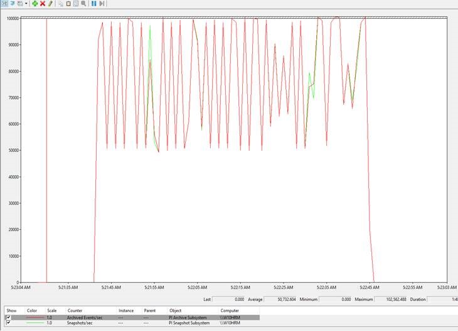Click the Paste Counter List icon
Viewport: 458px width, 331px height.
click(x=68, y=3)
